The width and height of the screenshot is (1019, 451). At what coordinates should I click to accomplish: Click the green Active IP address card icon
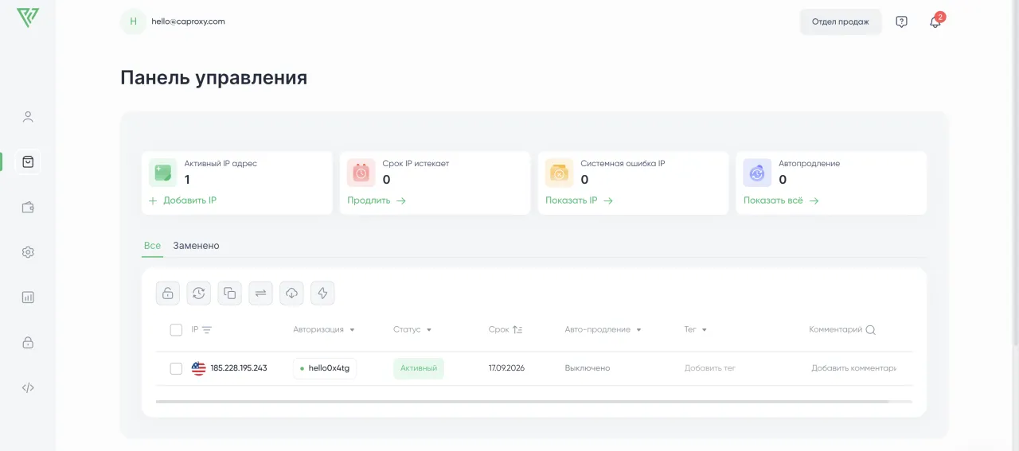click(163, 172)
